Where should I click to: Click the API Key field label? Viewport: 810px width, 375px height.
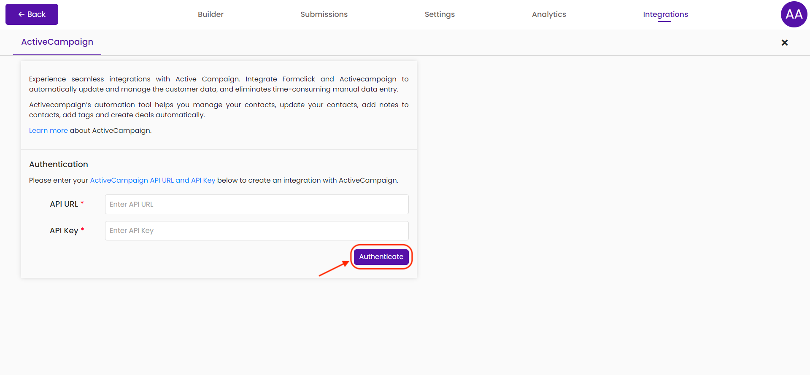click(67, 231)
